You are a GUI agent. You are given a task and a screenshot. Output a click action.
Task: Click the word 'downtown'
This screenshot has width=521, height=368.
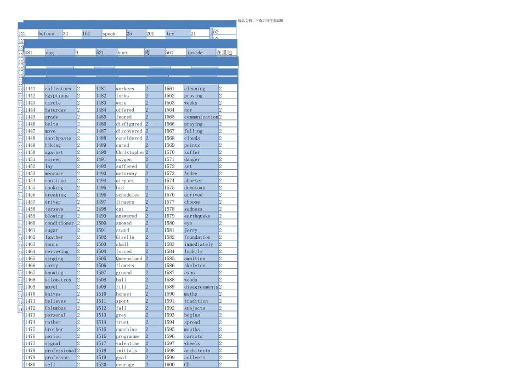[x=195, y=188]
